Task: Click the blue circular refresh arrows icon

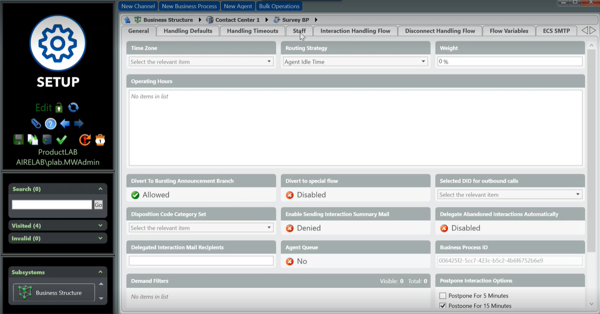Action: click(73, 107)
